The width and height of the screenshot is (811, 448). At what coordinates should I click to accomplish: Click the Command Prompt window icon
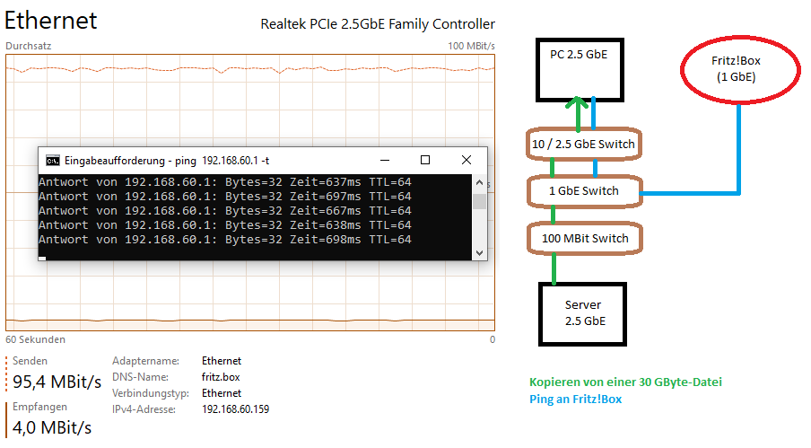(x=53, y=161)
